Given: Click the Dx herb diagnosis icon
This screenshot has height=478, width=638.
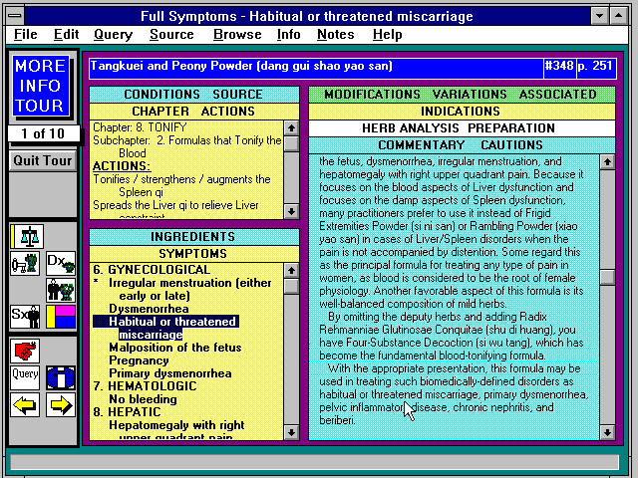Looking at the screenshot, I should (60, 263).
